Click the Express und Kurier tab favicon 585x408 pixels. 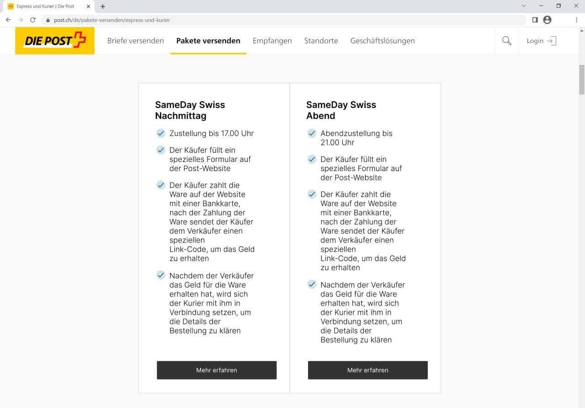click(x=11, y=6)
